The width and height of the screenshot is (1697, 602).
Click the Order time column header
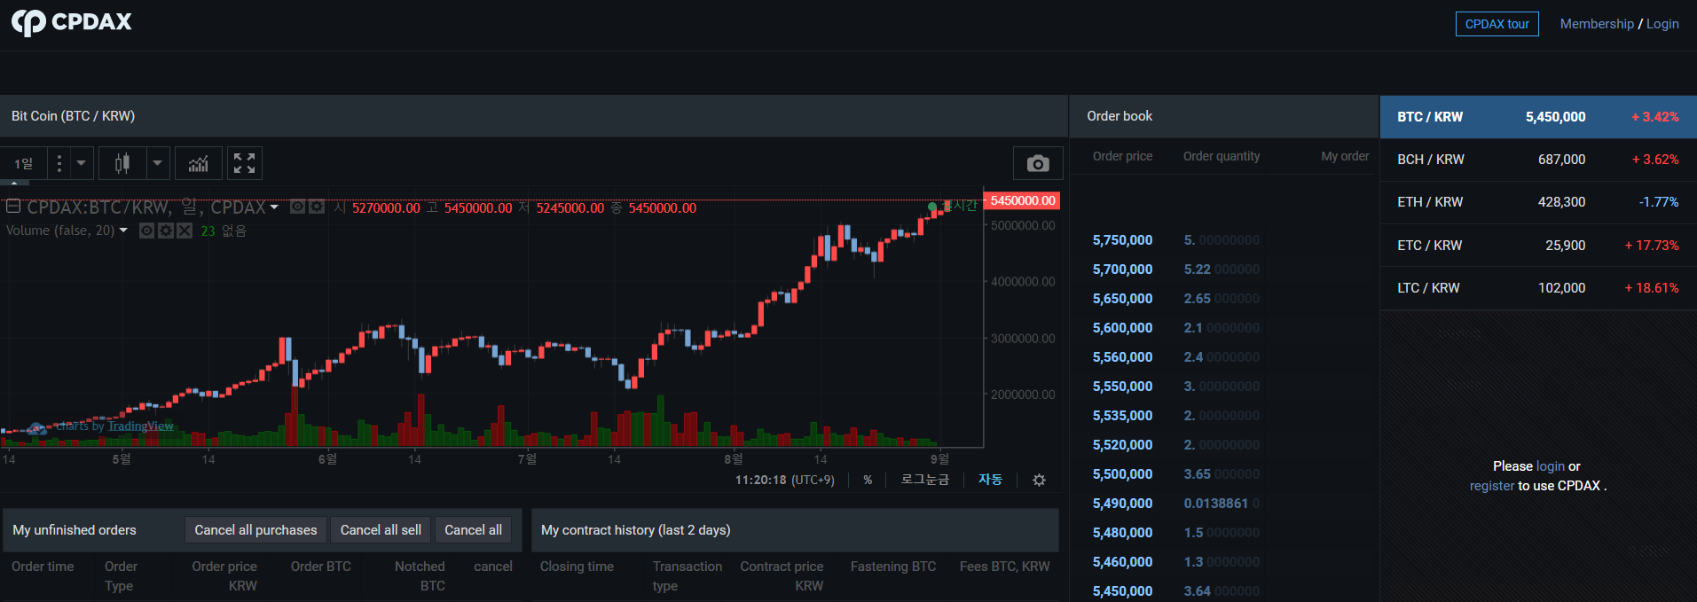[43, 567]
